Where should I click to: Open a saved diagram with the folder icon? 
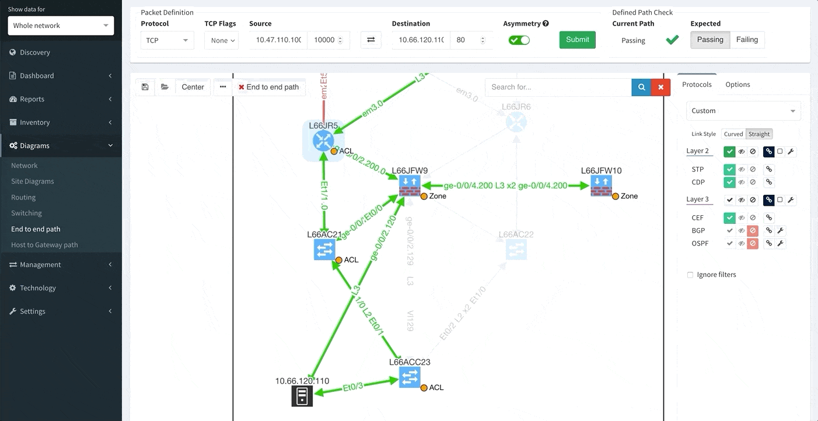tap(165, 87)
